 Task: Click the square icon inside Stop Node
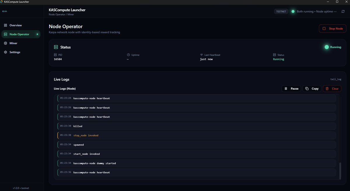[x=324, y=28]
